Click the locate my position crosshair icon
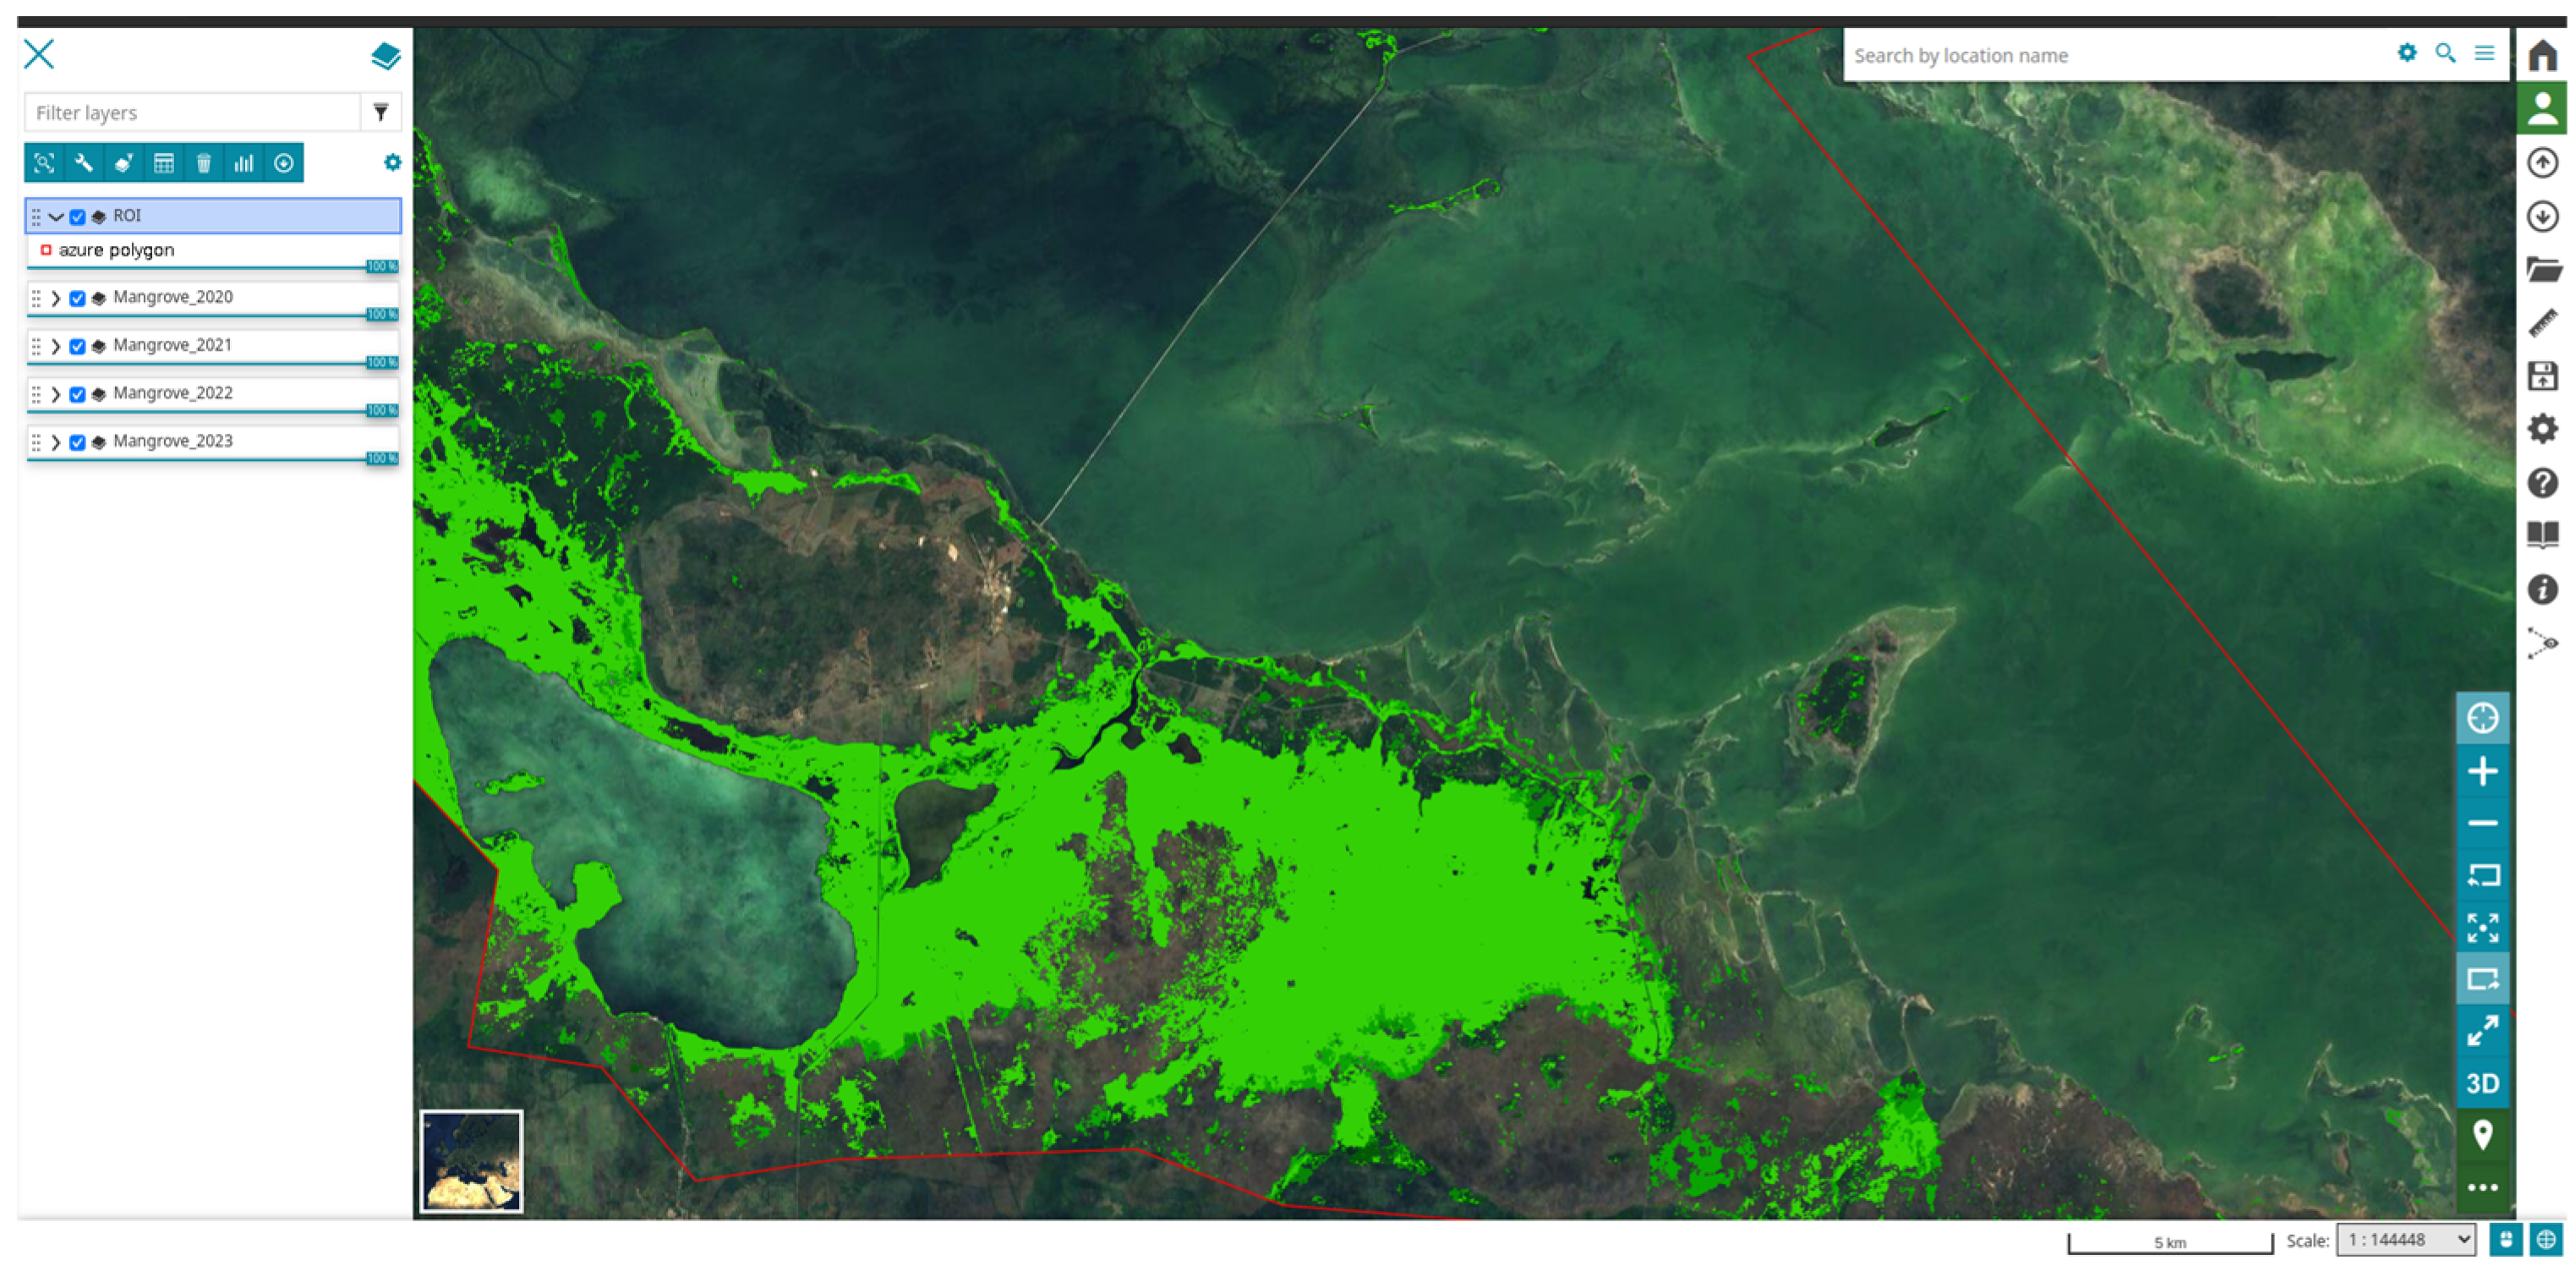The width and height of the screenshot is (2576, 1277). pos(2482,718)
